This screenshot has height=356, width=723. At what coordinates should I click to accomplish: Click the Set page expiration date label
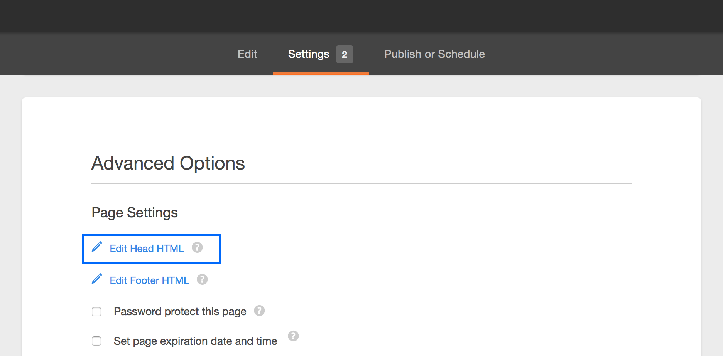195,341
